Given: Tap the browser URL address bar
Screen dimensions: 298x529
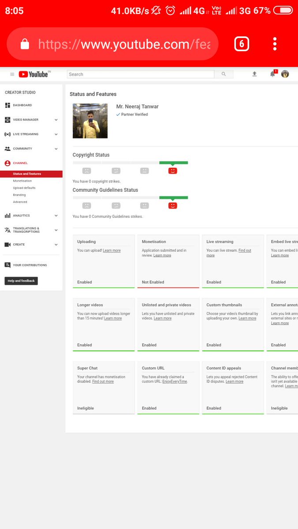Looking at the screenshot, I should click(113, 44).
